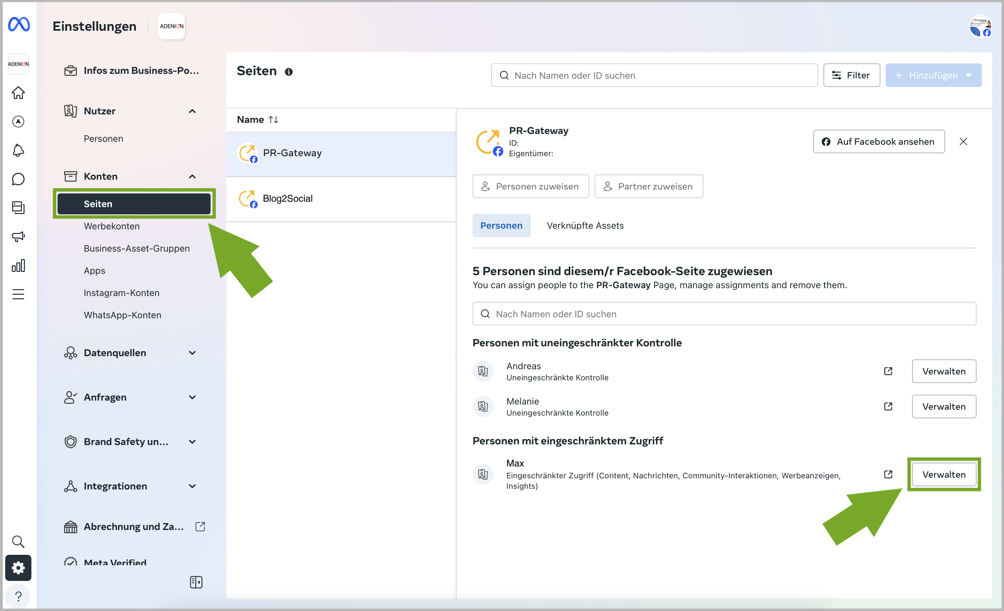This screenshot has width=1004, height=611.
Task: Click the ADENION business account thumbnail in rail
Action: point(18,64)
